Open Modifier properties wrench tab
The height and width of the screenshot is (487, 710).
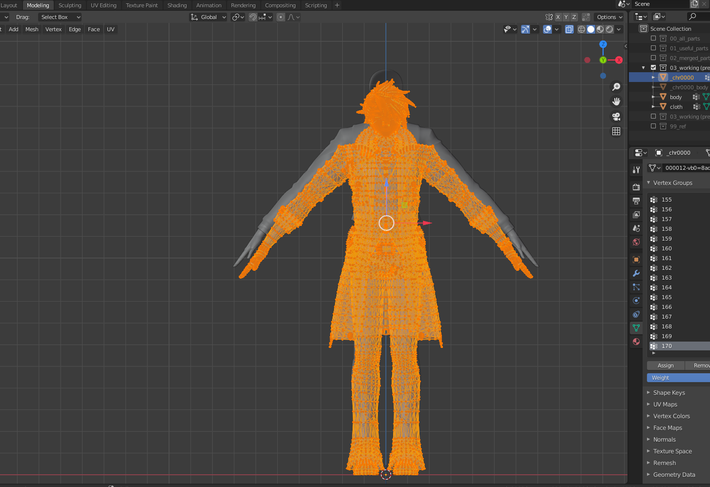pyautogui.click(x=636, y=273)
